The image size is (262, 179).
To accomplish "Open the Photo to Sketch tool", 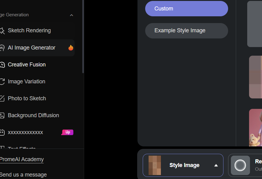I will (27, 98).
